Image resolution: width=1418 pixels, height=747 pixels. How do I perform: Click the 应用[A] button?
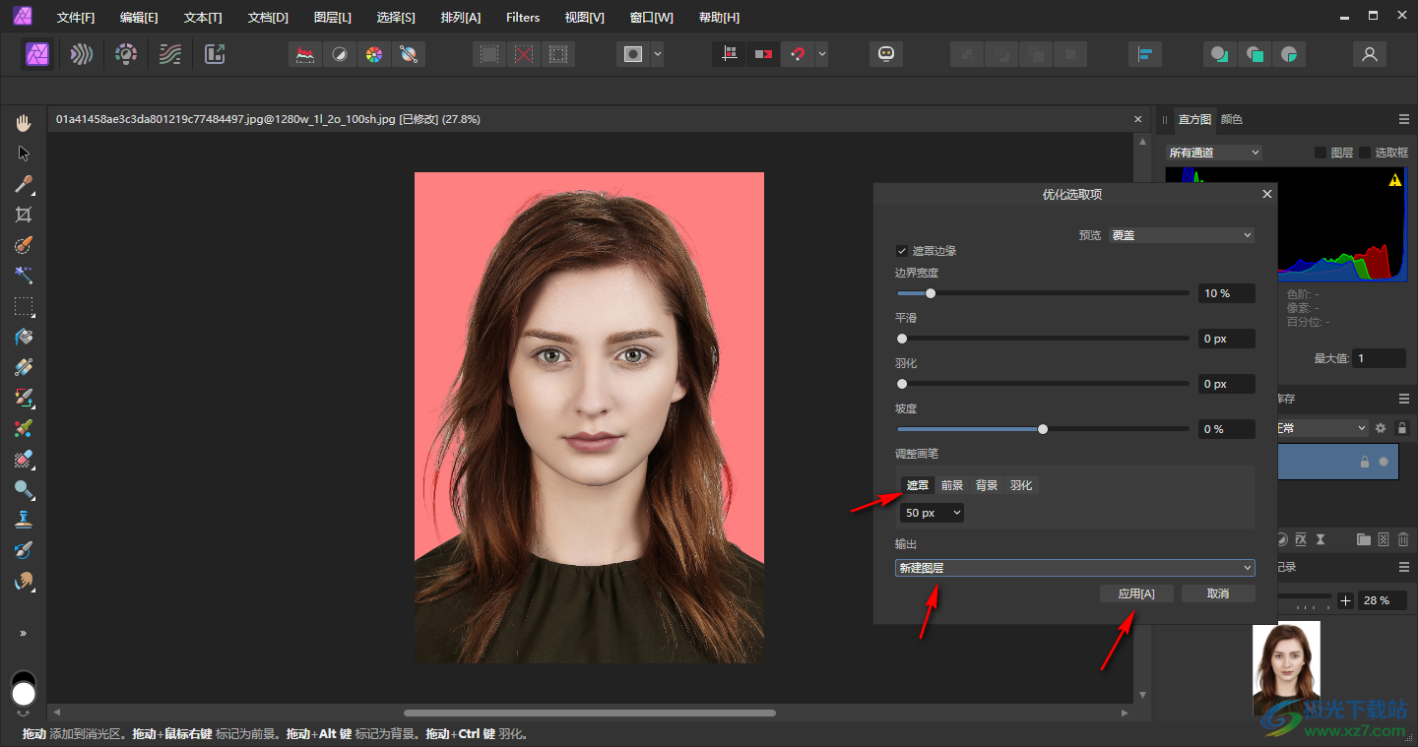(x=1136, y=593)
